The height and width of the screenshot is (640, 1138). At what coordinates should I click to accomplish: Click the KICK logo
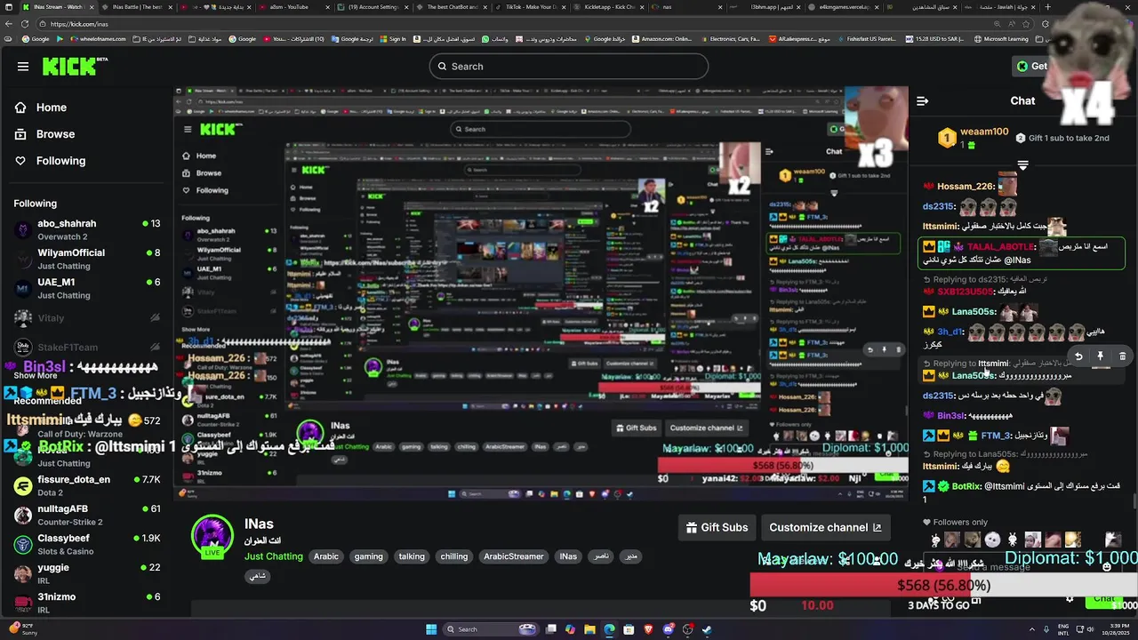(x=73, y=67)
